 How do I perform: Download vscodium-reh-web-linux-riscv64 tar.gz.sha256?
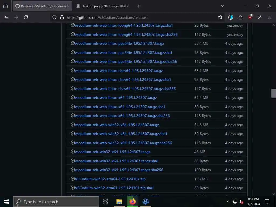coord(125,89)
